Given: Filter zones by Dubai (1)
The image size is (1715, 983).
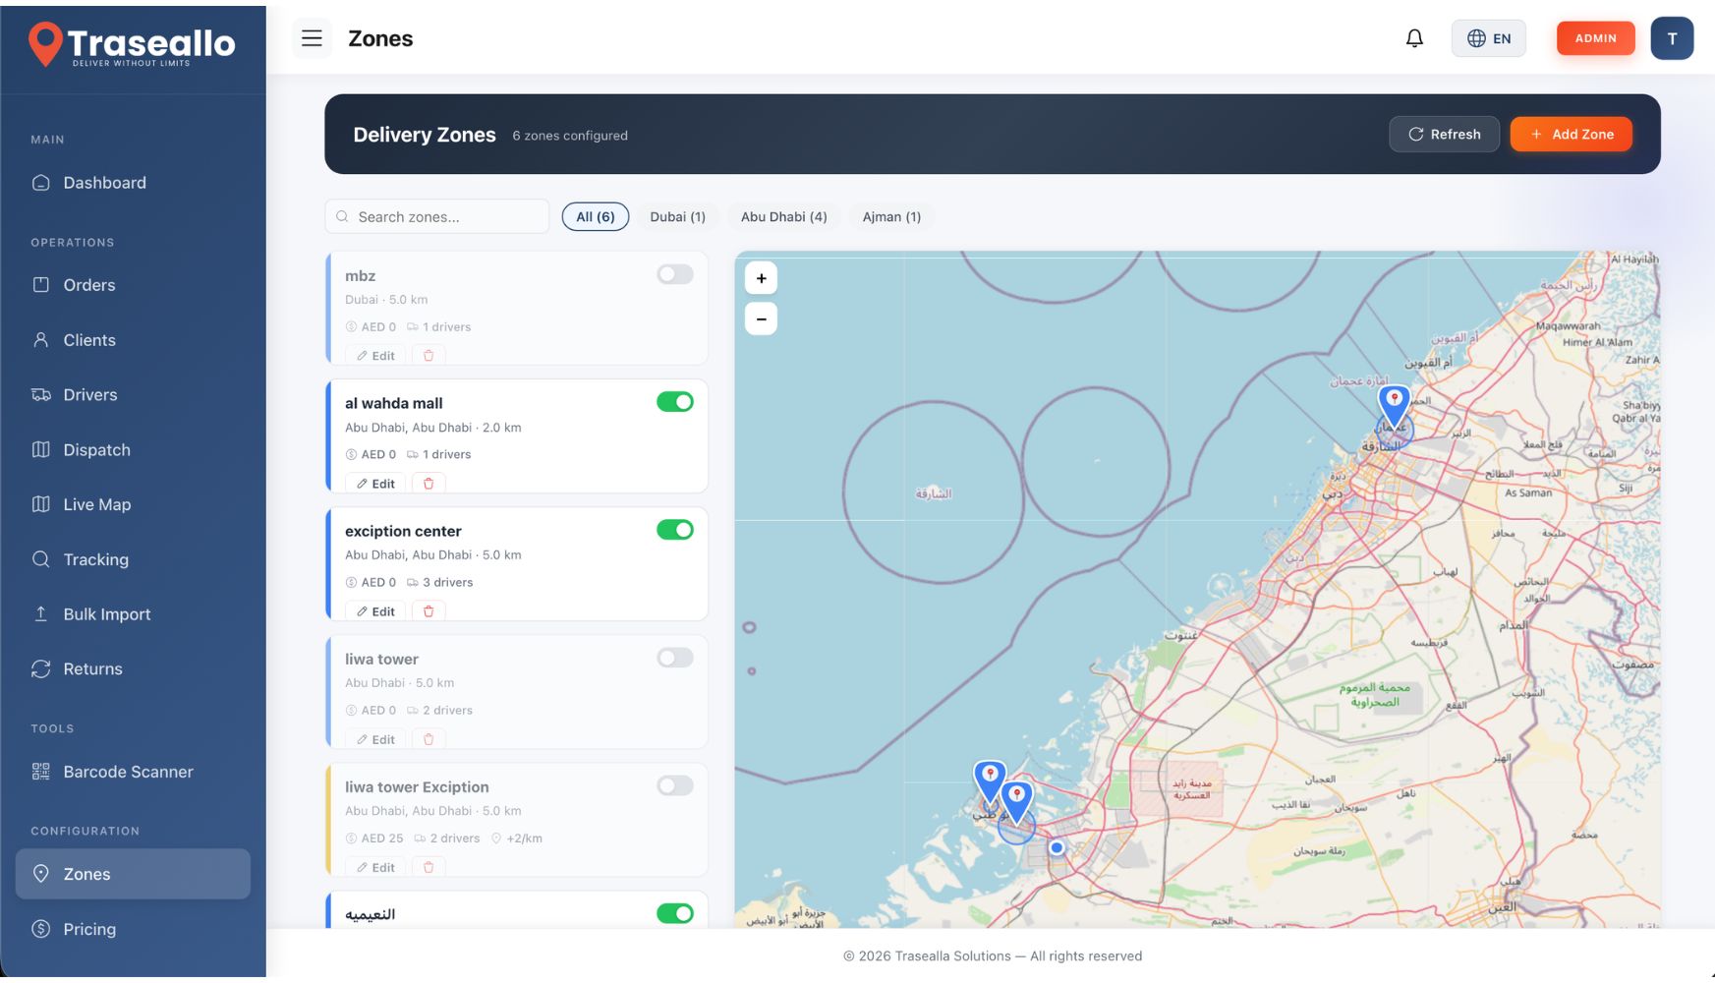Looking at the screenshot, I should click(677, 216).
